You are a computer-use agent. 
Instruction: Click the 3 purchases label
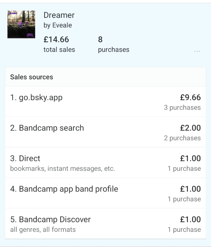coord(182,108)
